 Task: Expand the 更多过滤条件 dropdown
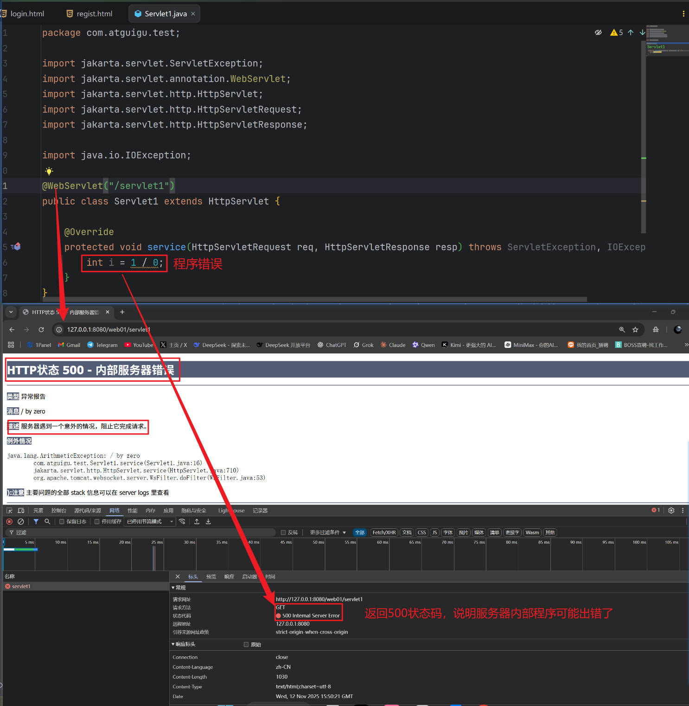[x=327, y=533]
